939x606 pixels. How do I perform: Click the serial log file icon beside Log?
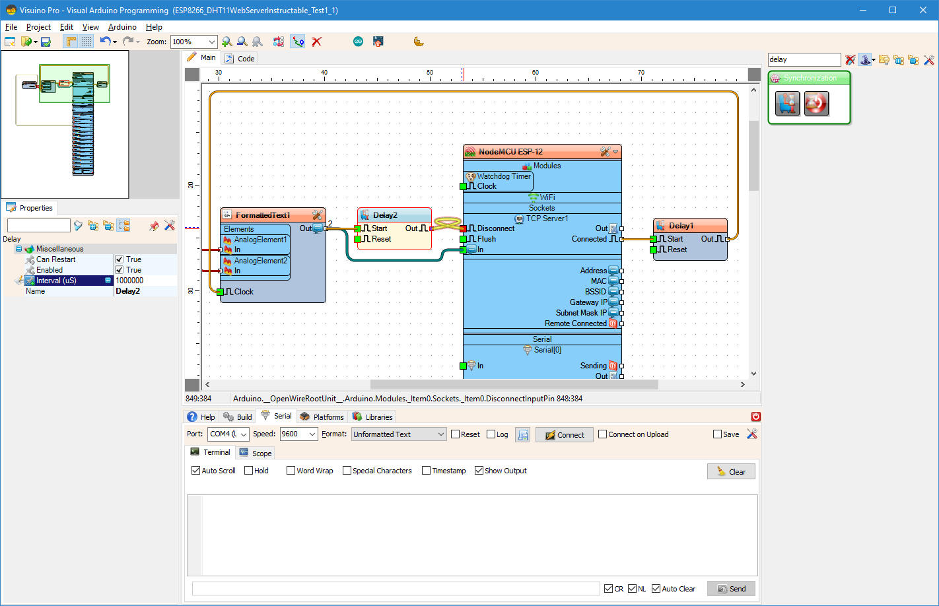[x=523, y=434]
